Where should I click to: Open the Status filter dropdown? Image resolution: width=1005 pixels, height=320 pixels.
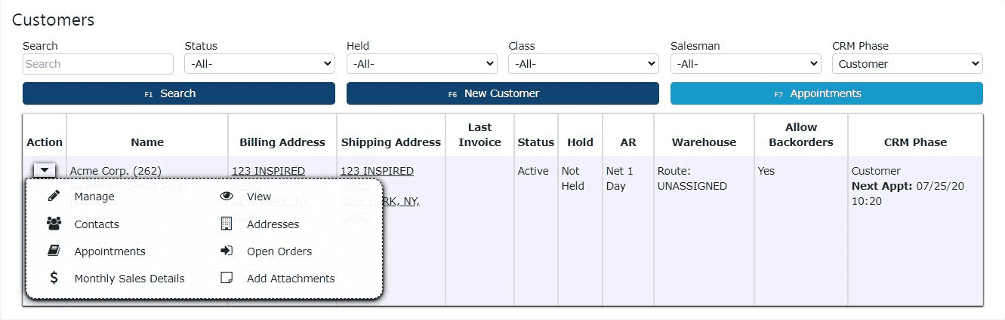259,64
